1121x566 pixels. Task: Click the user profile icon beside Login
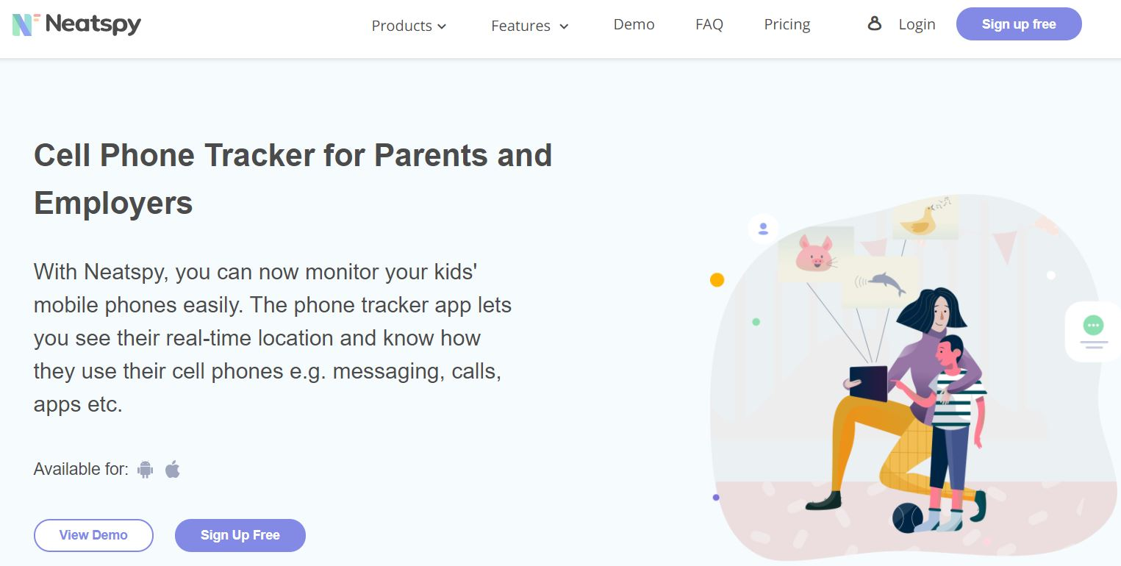pos(874,23)
